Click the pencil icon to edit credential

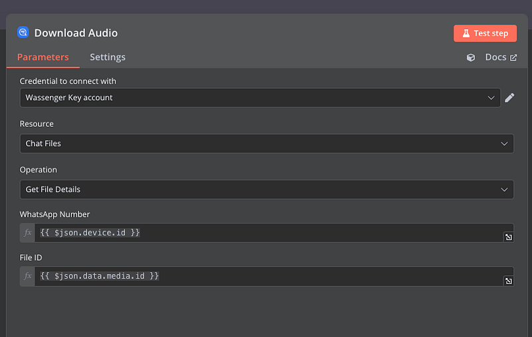coord(509,98)
